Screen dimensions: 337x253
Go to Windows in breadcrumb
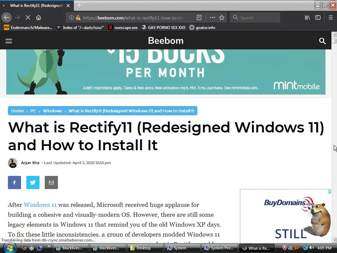point(52,111)
